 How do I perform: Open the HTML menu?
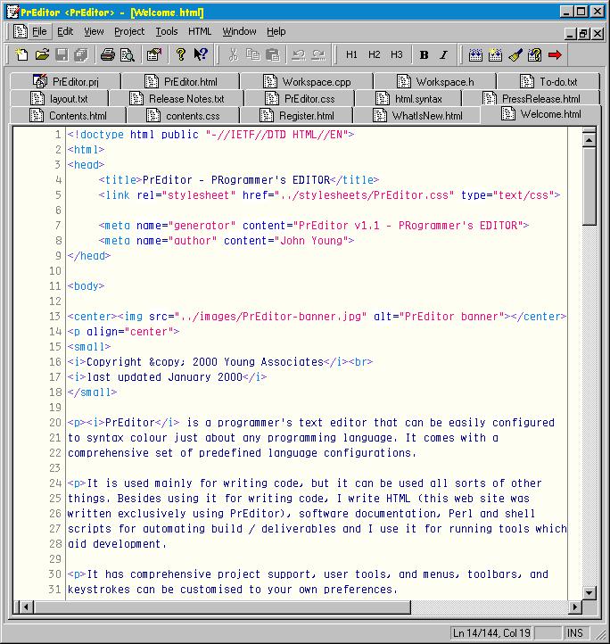(x=200, y=31)
